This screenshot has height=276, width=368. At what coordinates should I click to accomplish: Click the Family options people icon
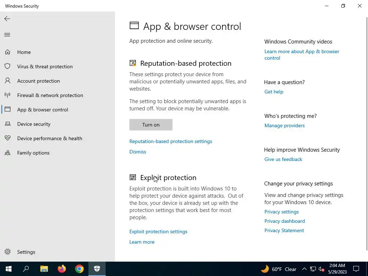click(x=8, y=153)
